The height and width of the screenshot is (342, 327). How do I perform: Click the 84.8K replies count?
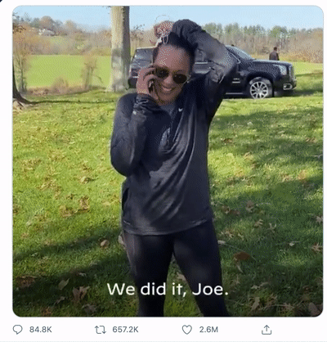[41, 330]
